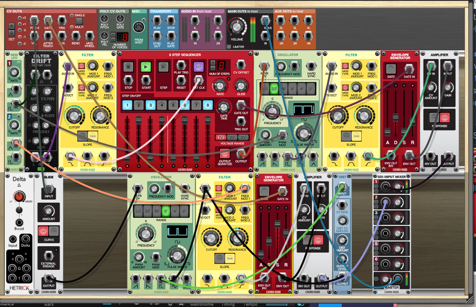Enable SINGLE mode in CV Outs

click(x=72, y=16)
